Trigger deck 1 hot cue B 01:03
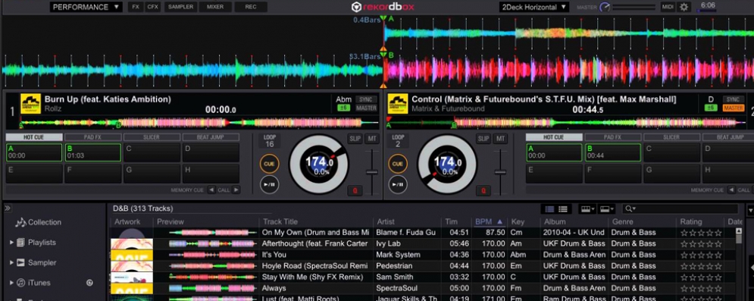The width and height of the screenshot is (754, 301). pyautogui.click(x=92, y=152)
